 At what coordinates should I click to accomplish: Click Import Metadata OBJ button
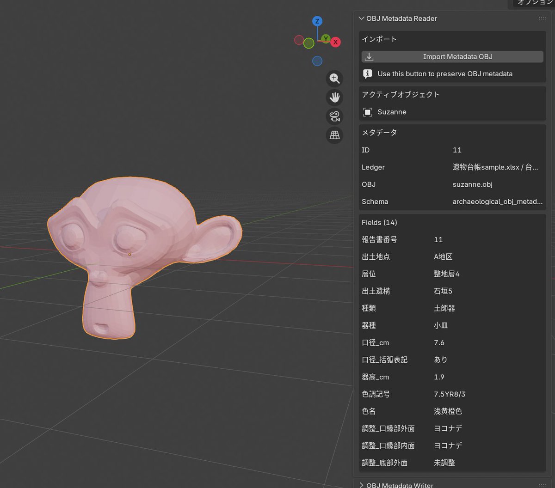pyautogui.click(x=452, y=57)
